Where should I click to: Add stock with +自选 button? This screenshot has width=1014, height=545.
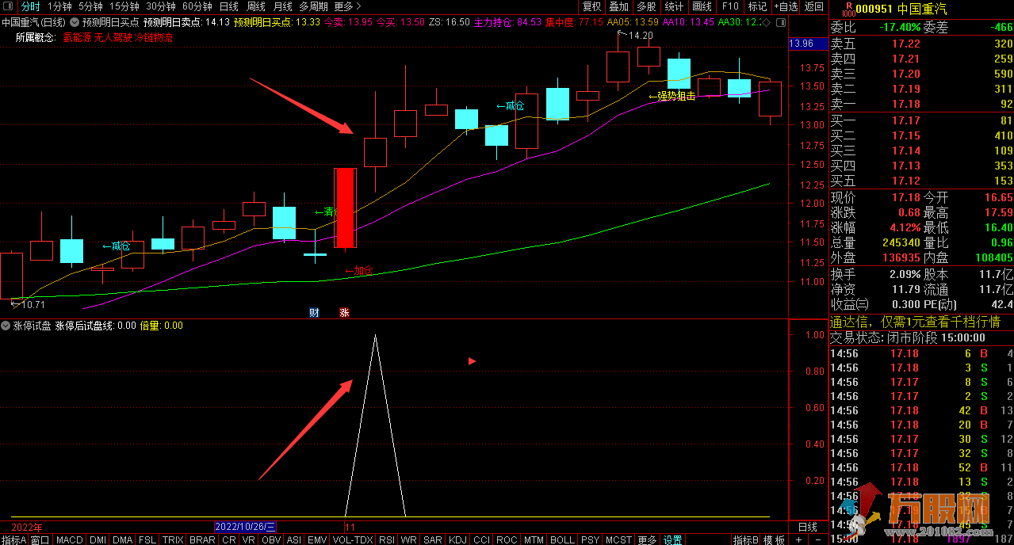(785, 6)
